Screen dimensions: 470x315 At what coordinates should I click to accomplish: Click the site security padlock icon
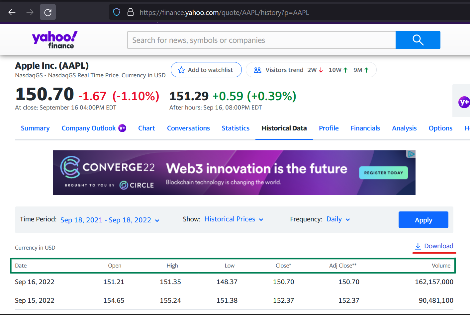pos(131,12)
